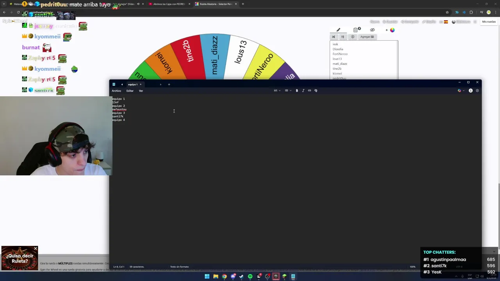Viewport: 500px width, 281px height.
Task: Click the Agregar image button
Action: coord(367,37)
